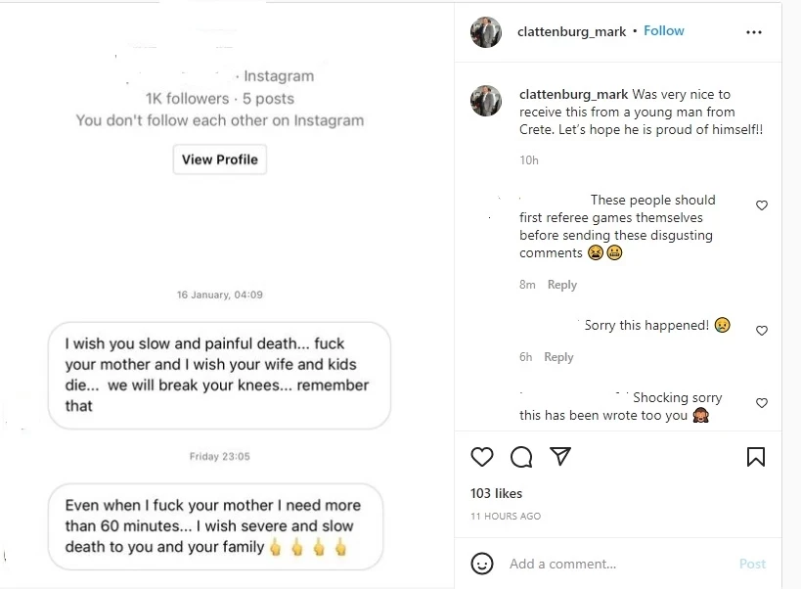
Task: Open comments via speech bubble icon
Action: click(521, 457)
